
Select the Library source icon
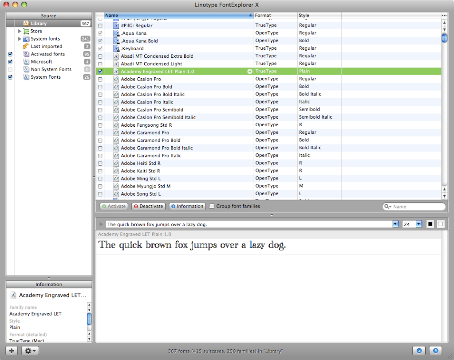(x=26, y=24)
